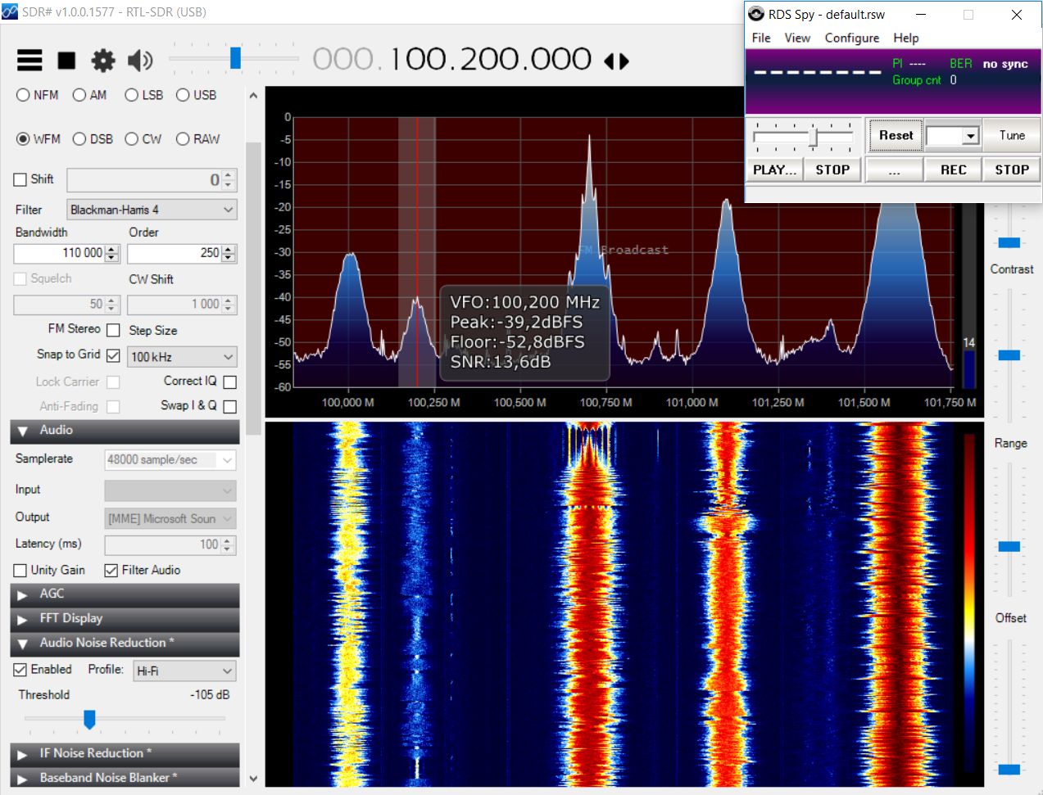
Task: Click the Reset button in RDS Spy
Action: (x=896, y=136)
